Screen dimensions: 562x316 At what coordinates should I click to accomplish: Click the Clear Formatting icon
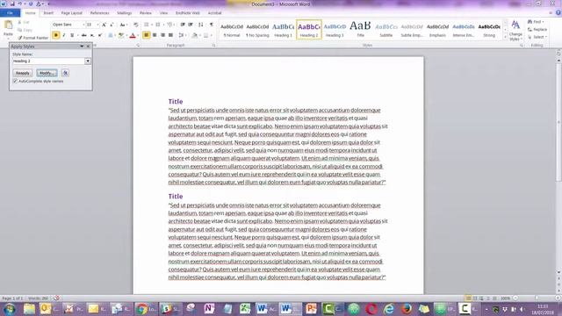click(136, 25)
